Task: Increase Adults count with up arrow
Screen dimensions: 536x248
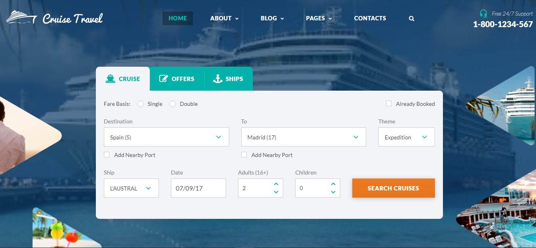Action: [x=276, y=184]
